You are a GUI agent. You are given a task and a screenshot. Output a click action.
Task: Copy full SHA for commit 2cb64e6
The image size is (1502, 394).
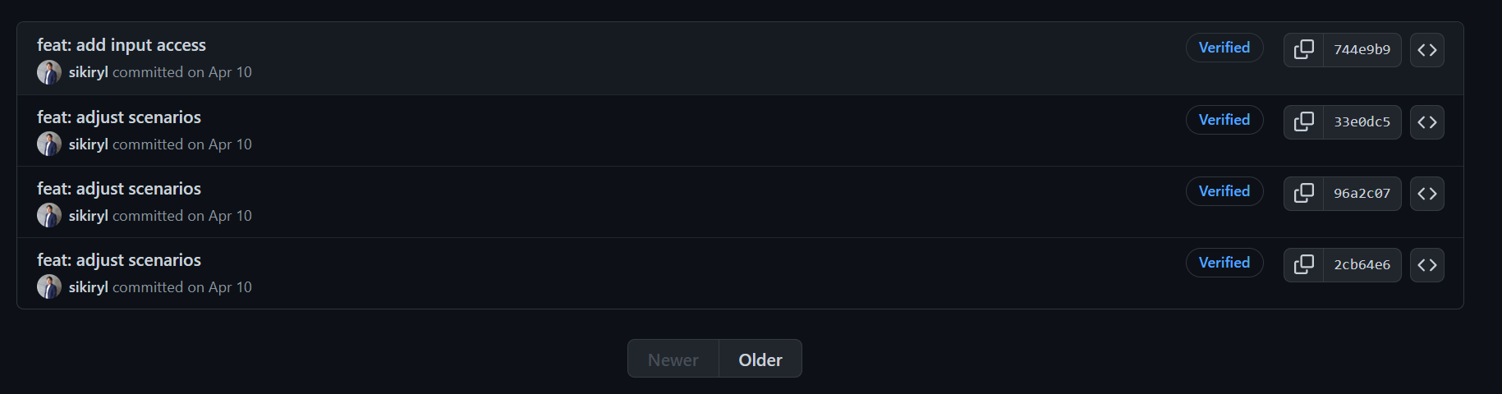[1303, 265]
